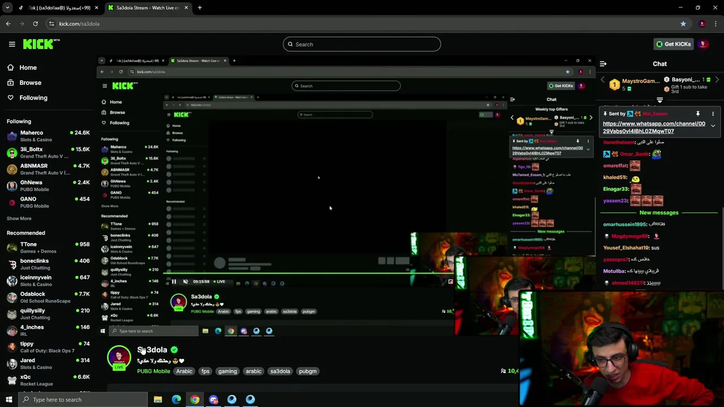Open GANO channel from the sidebar
The width and height of the screenshot is (724, 407).
tap(48, 202)
